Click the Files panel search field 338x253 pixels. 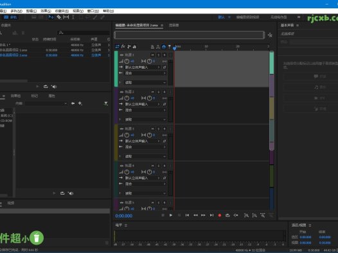84,33
